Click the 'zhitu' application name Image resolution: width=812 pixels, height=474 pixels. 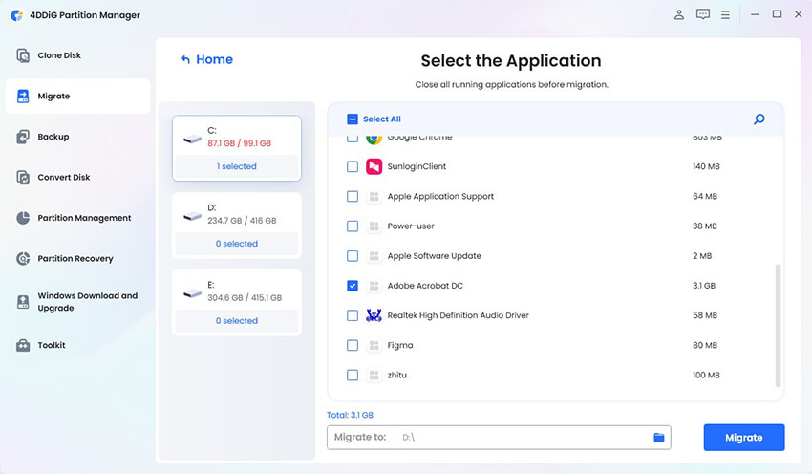click(396, 375)
